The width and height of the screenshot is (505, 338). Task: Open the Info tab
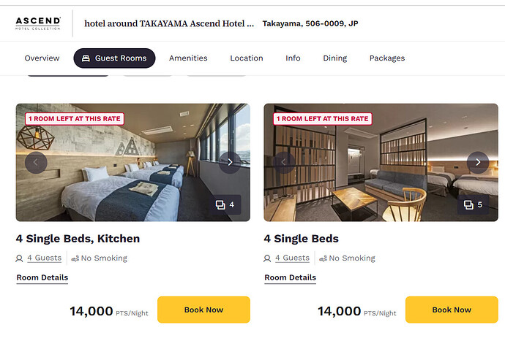[x=293, y=58]
